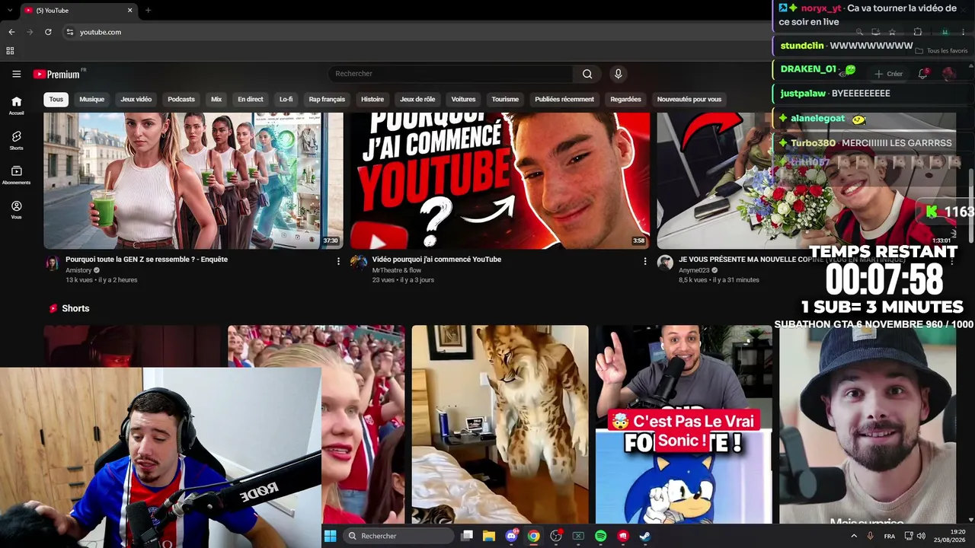This screenshot has height=548, width=975.
Task: Open Spotify from the taskbar
Action: pyautogui.click(x=600, y=536)
